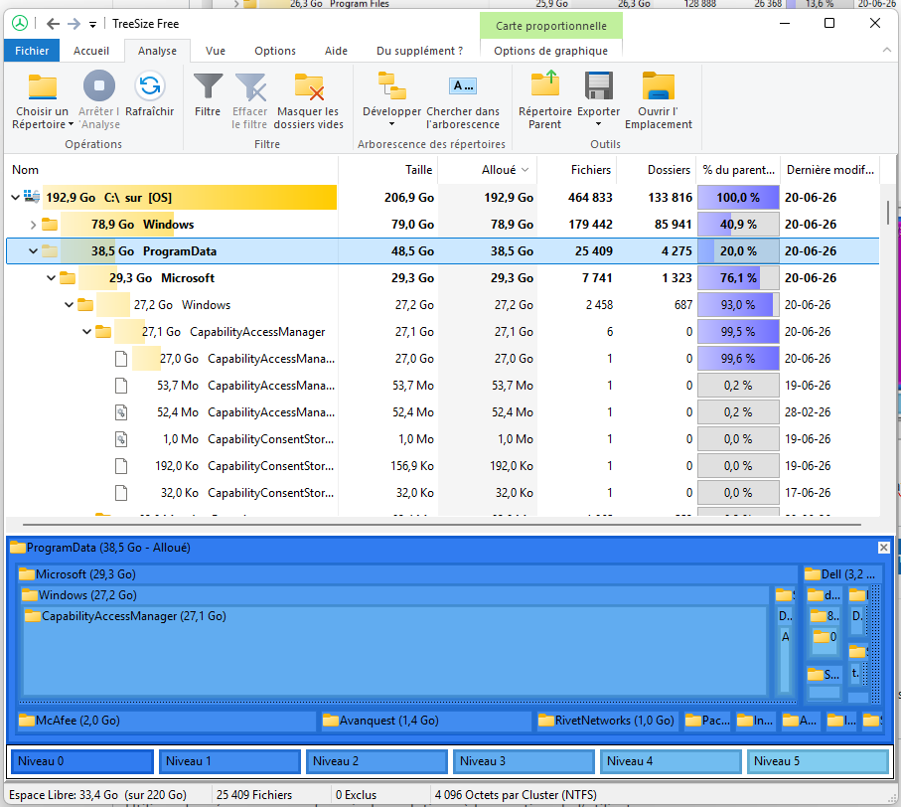
Task: Sort by the Dossiers column header
Action: (x=657, y=170)
